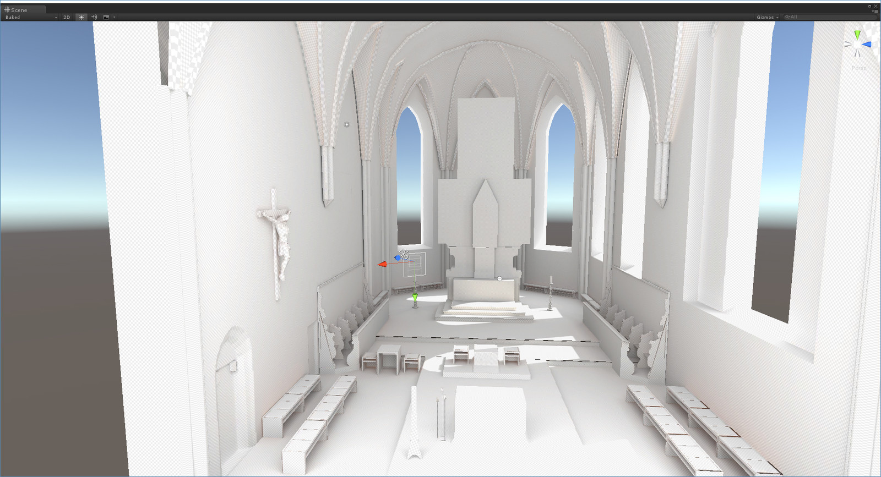Grab the blue Z-axis move handle
Viewport: 881px width, 477px height.
398,257
